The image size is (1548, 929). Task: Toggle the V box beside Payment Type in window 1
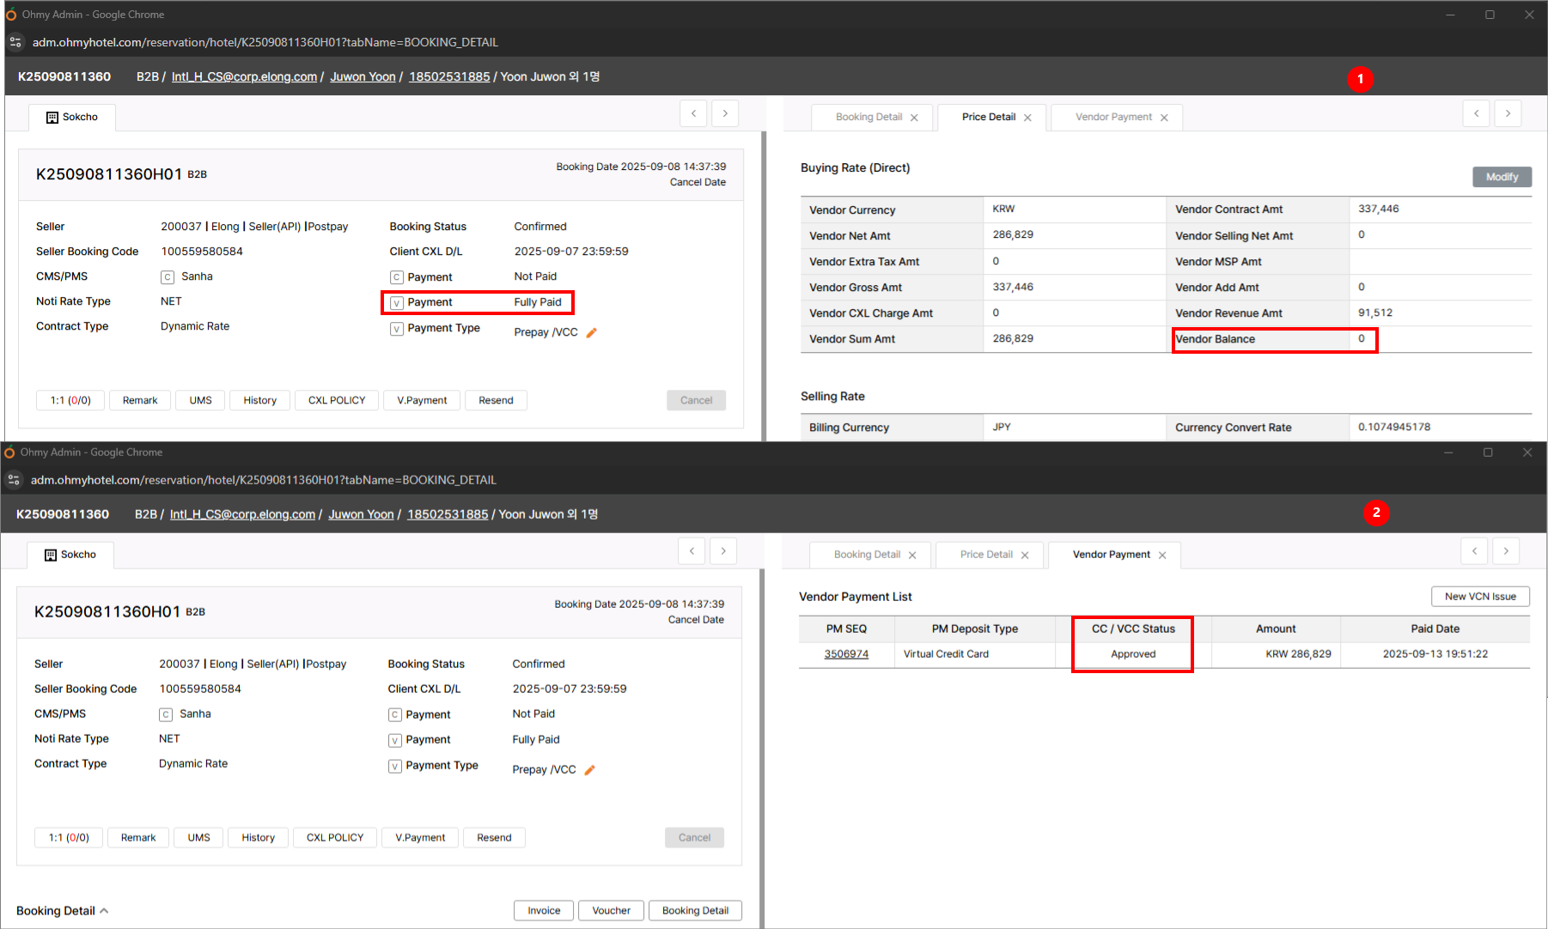click(397, 329)
